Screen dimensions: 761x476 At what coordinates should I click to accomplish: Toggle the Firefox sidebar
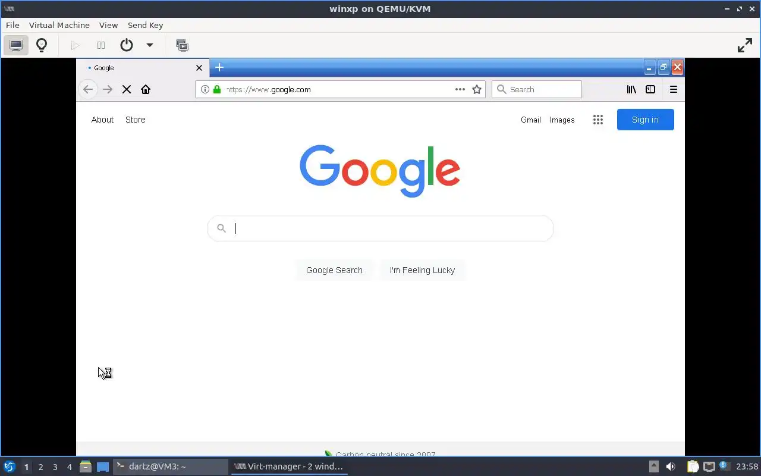pos(650,89)
